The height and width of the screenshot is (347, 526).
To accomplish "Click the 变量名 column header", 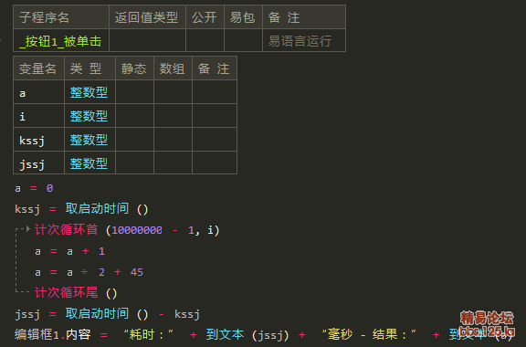I will click(x=37, y=68).
